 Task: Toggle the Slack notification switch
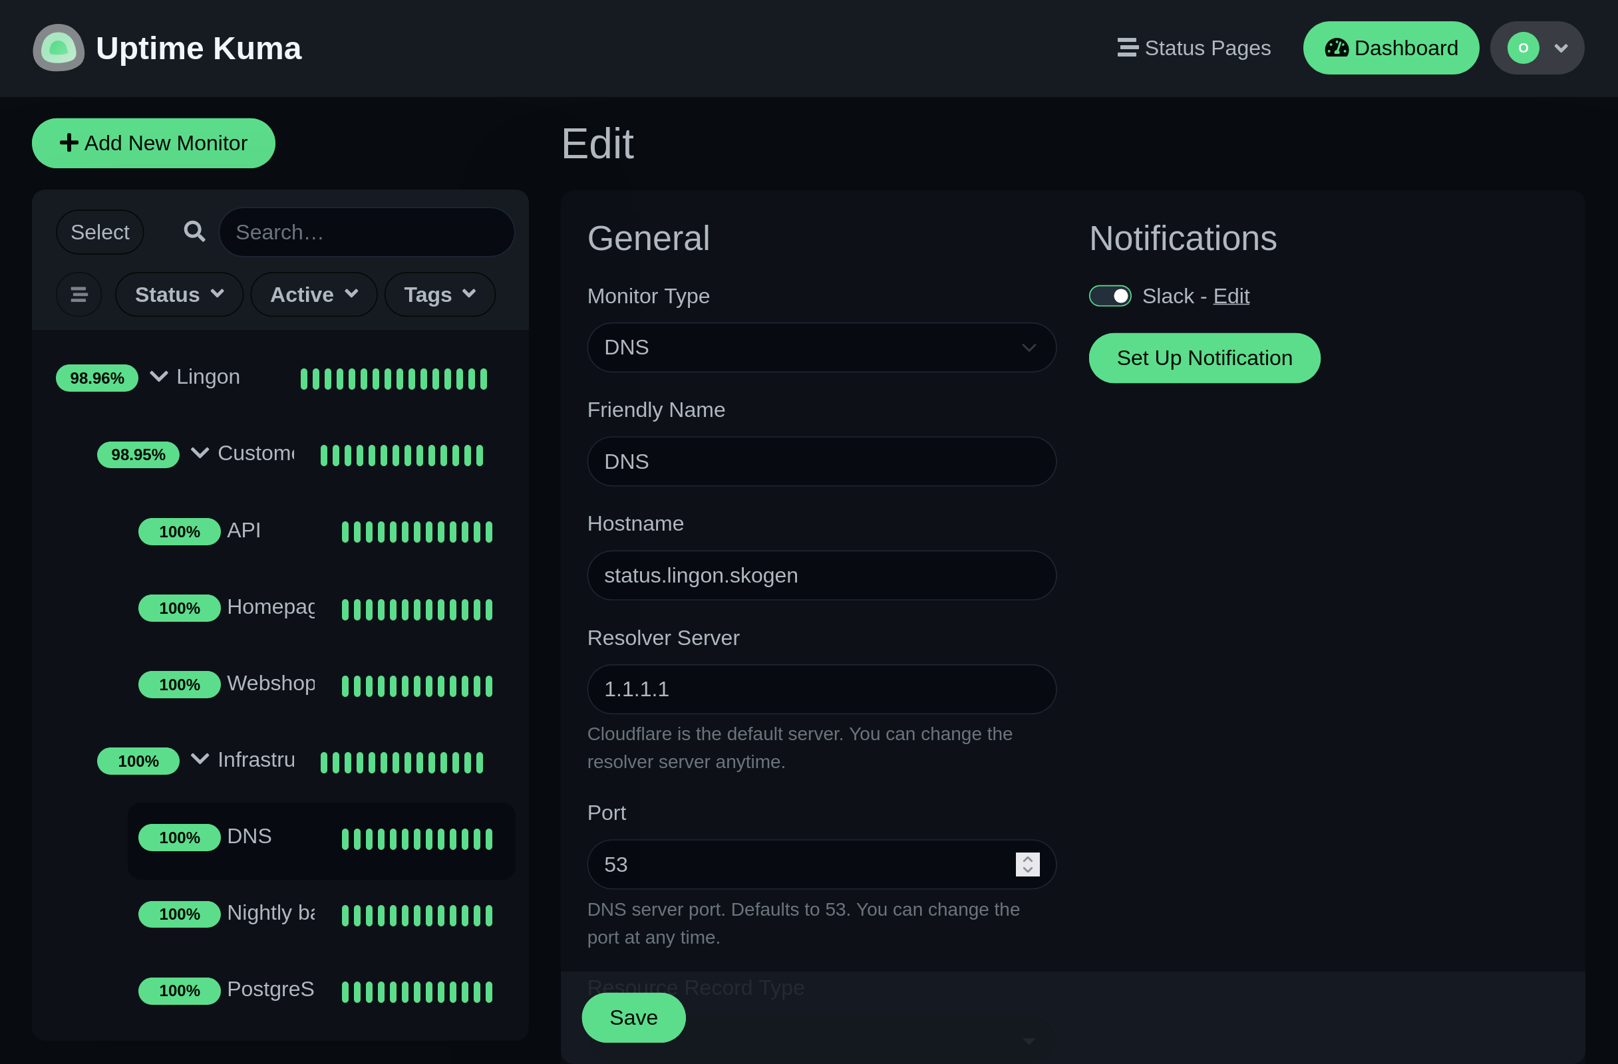[1110, 296]
